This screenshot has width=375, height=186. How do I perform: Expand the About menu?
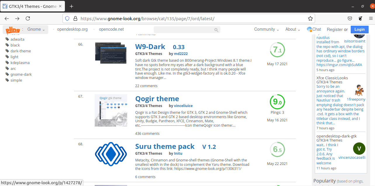[293, 29]
